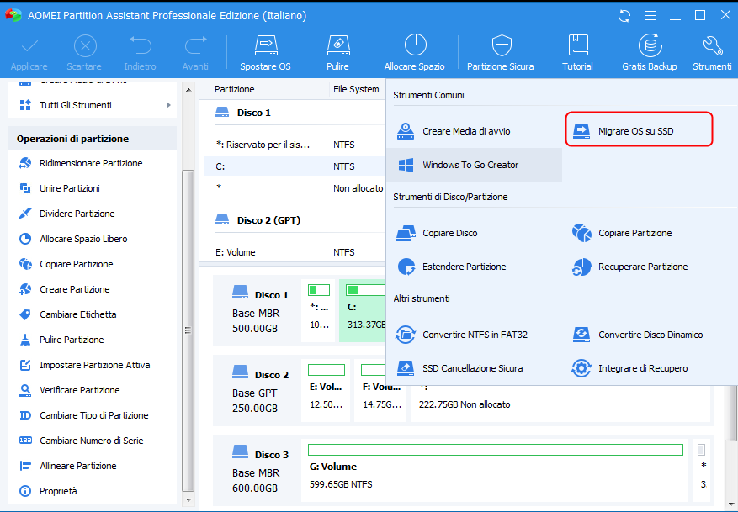
Task: Click the Disco 2 Base GPT 250.00GB block
Action: (x=257, y=391)
